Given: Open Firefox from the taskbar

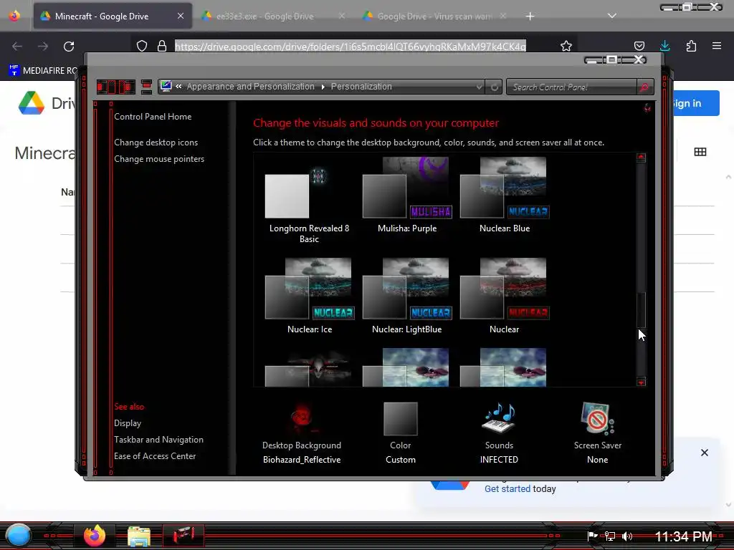Looking at the screenshot, I should (95, 536).
